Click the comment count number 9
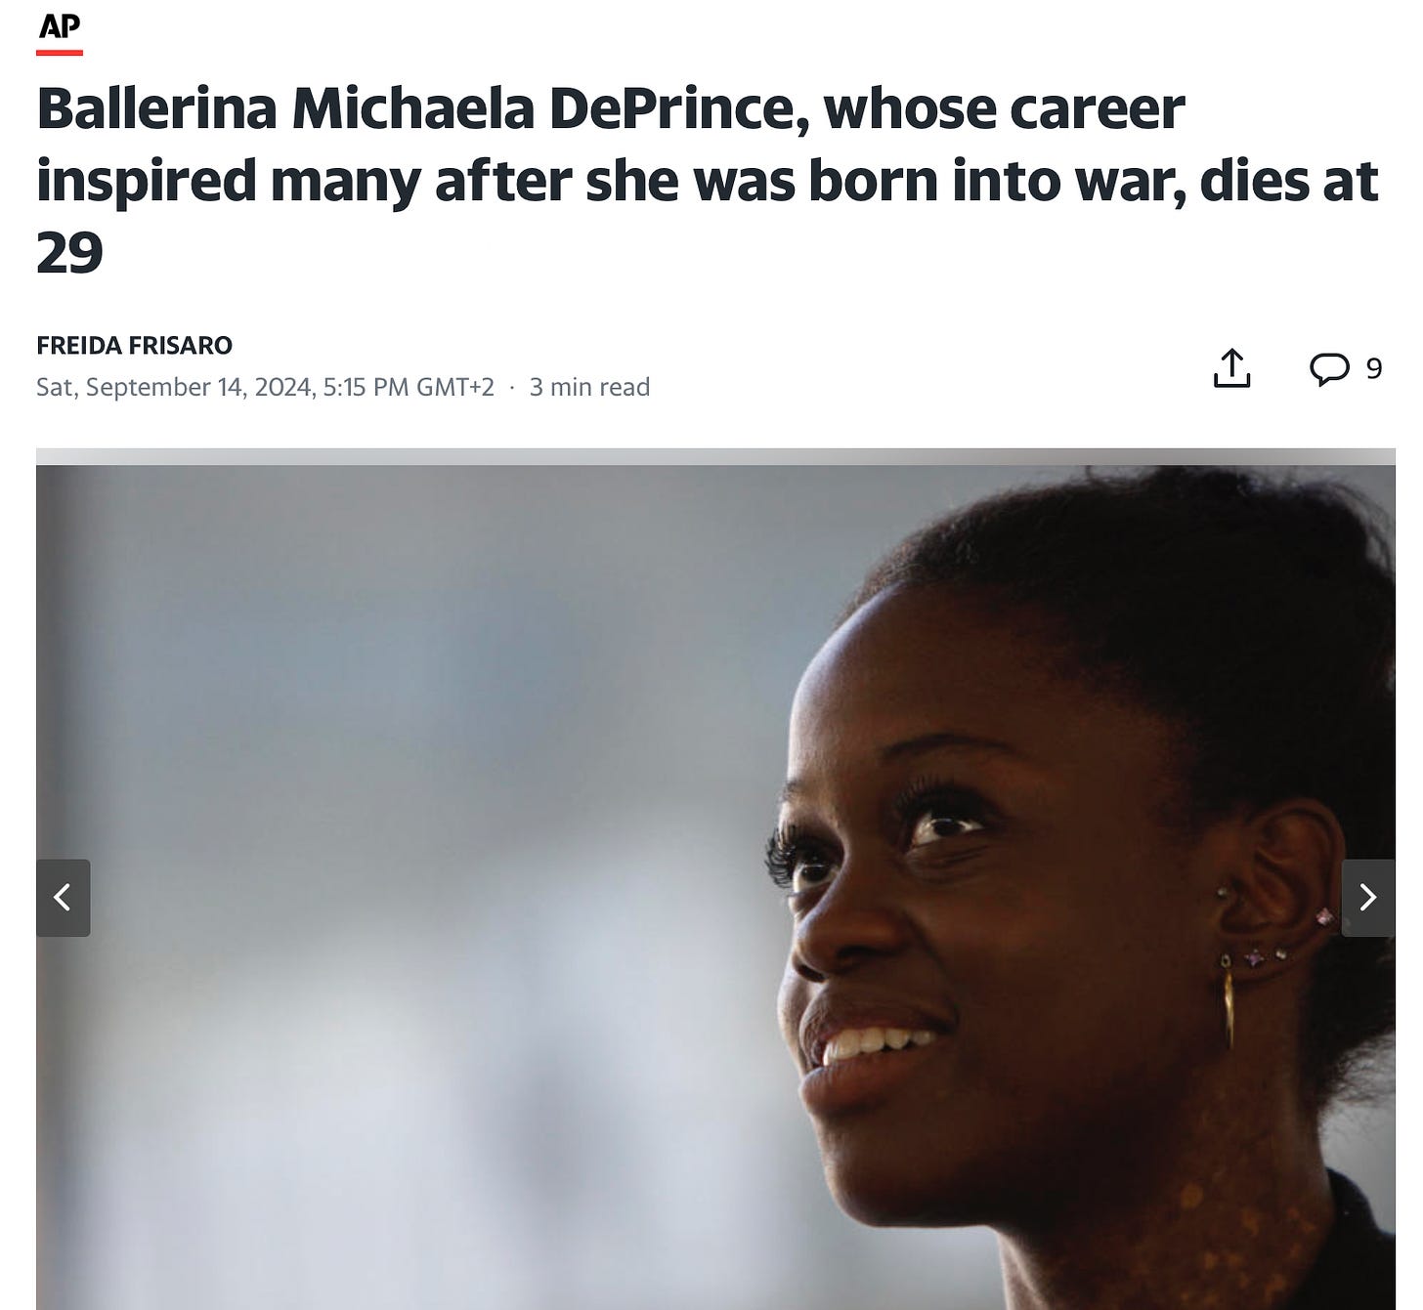This screenshot has height=1310, width=1423. pos(1373,368)
